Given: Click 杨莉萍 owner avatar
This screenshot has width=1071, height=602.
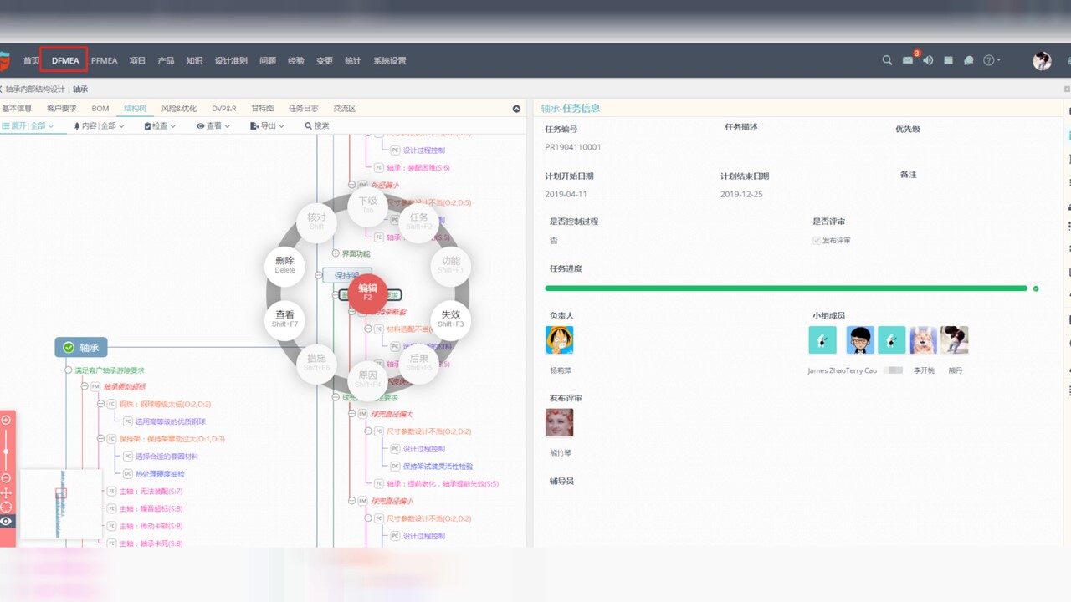Looking at the screenshot, I should point(559,340).
